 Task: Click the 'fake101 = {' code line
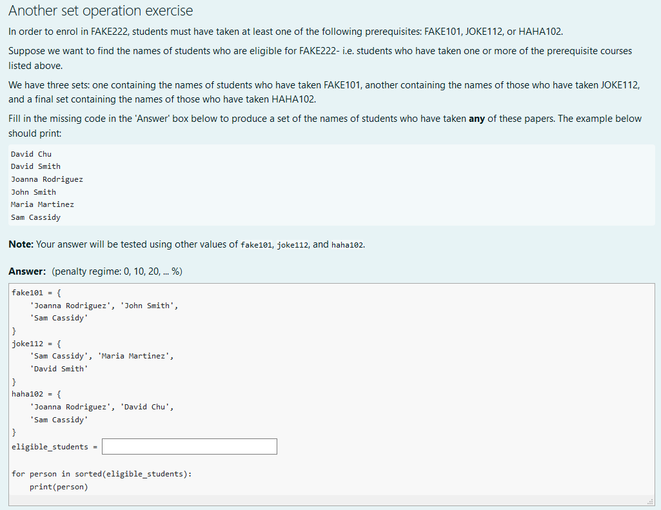click(36, 293)
